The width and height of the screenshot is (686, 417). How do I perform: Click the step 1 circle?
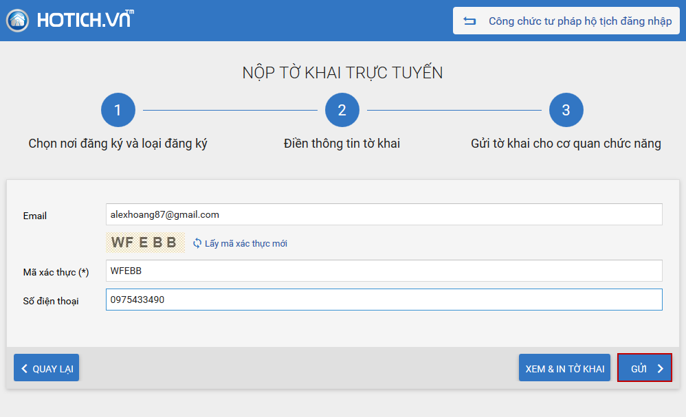point(118,110)
